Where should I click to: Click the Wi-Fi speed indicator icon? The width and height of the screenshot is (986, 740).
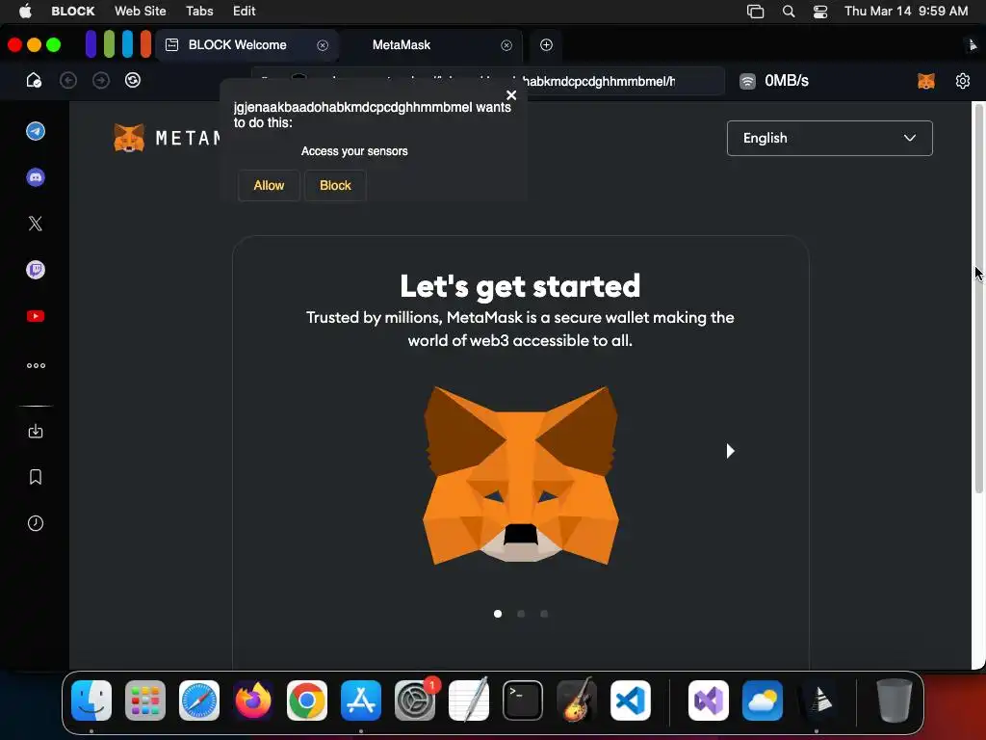tap(747, 81)
